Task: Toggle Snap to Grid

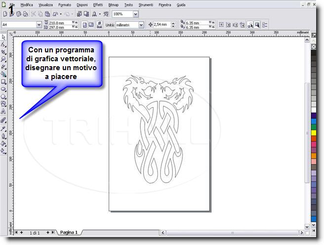Action: click(221, 25)
